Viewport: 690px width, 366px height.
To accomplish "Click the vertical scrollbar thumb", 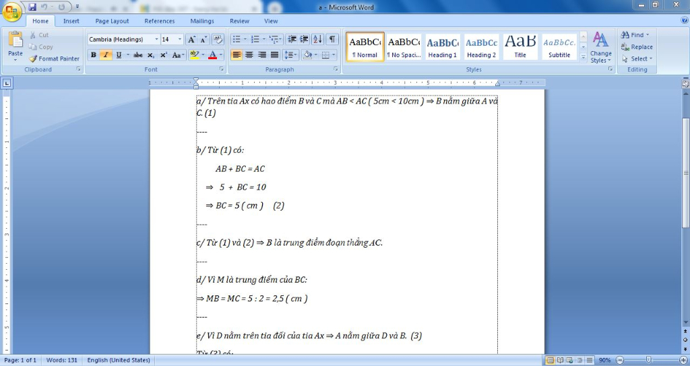I will point(685,173).
